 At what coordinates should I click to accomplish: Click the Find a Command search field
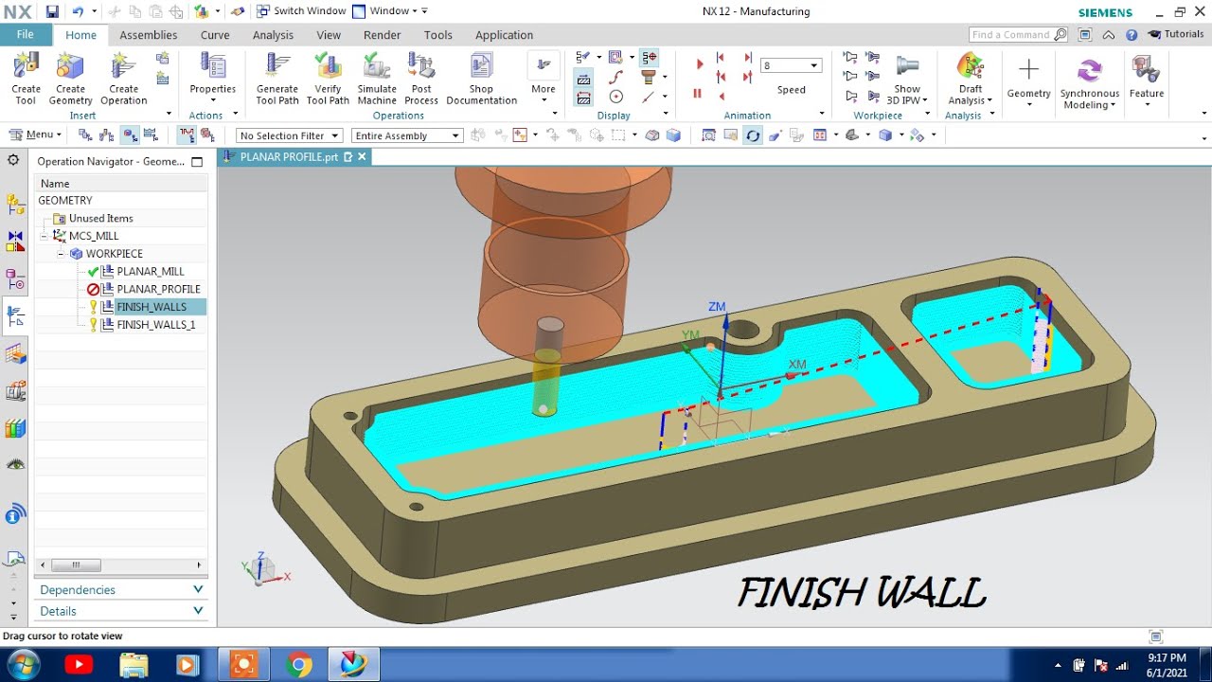(x=1019, y=34)
